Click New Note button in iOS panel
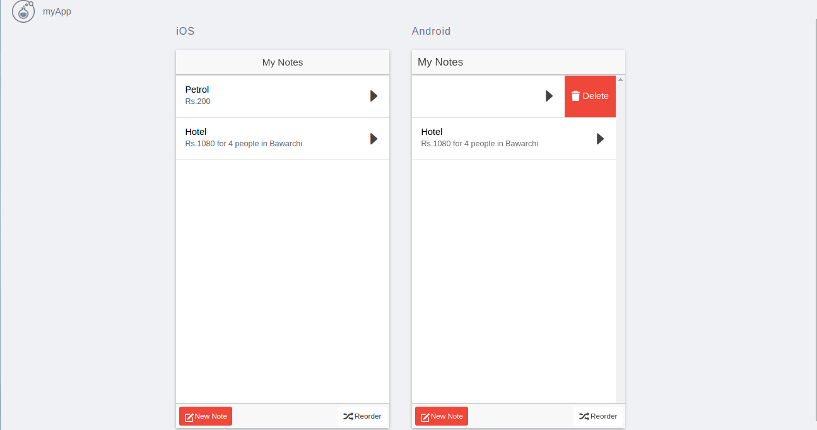817x430 pixels. [x=206, y=416]
